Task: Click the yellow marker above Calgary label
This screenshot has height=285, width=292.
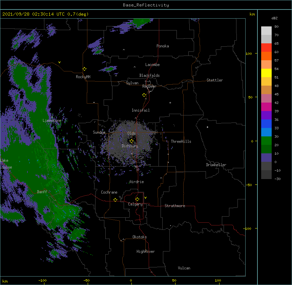Action: [x=137, y=199]
